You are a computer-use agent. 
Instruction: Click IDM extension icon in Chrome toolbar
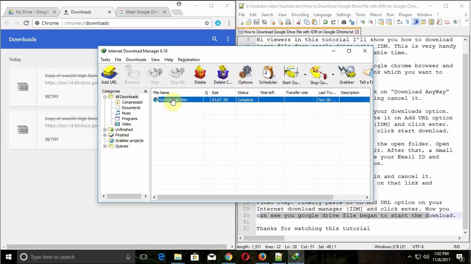218,23
